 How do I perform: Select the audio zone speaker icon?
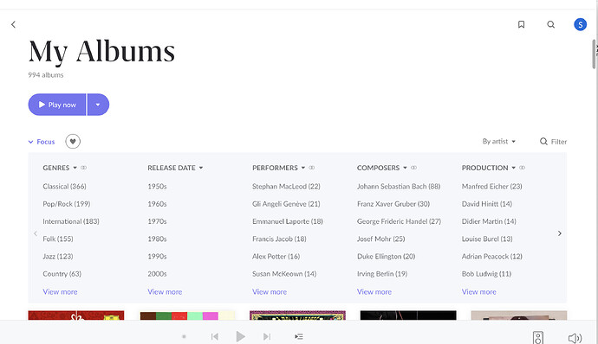pyautogui.click(x=537, y=338)
